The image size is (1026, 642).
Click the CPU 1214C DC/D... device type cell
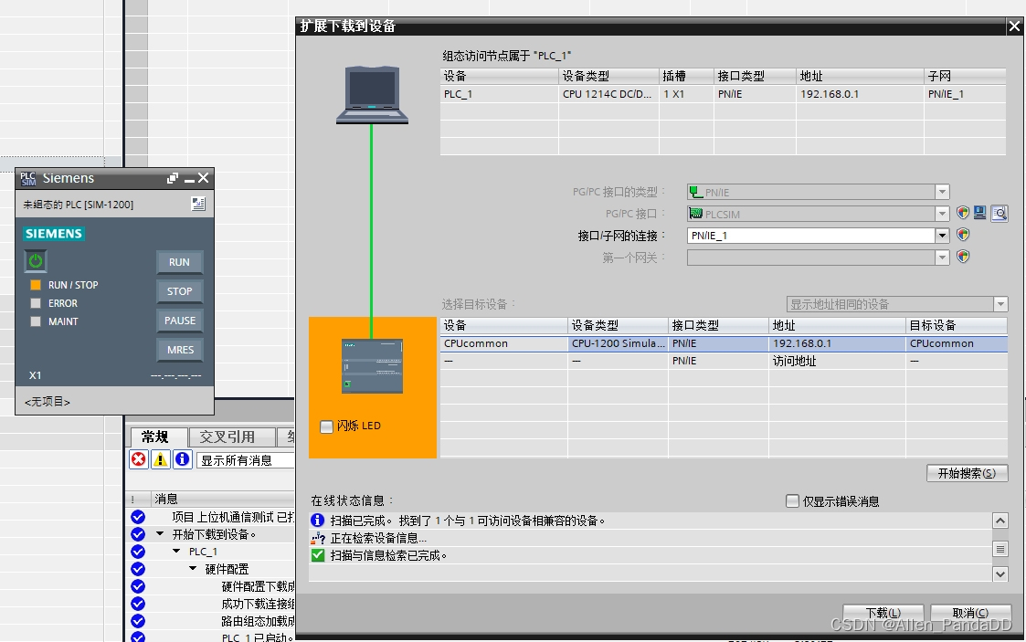tap(608, 94)
